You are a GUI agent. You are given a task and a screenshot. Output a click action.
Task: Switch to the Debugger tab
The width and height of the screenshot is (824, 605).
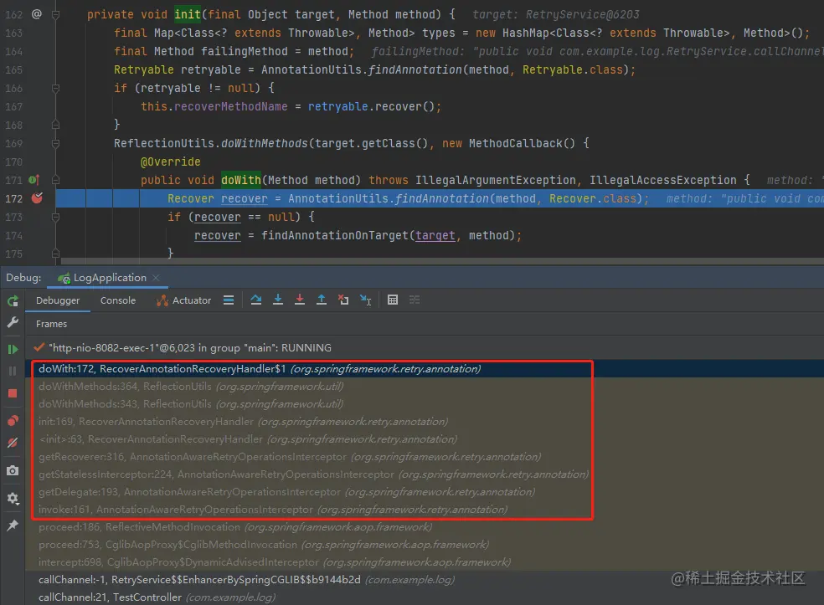tap(58, 300)
